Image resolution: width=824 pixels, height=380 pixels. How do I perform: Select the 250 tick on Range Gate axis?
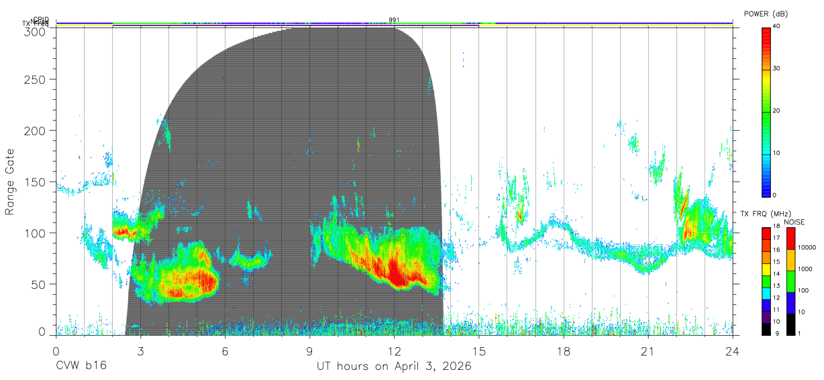[x=34, y=79]
